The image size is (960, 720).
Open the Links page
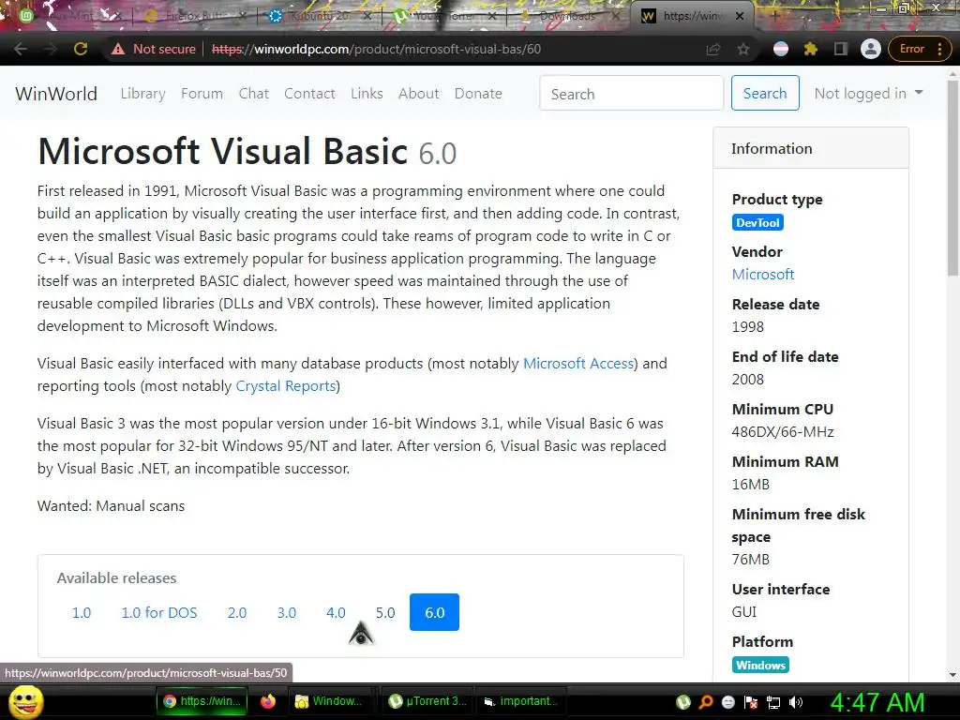[x=367, y=94]
